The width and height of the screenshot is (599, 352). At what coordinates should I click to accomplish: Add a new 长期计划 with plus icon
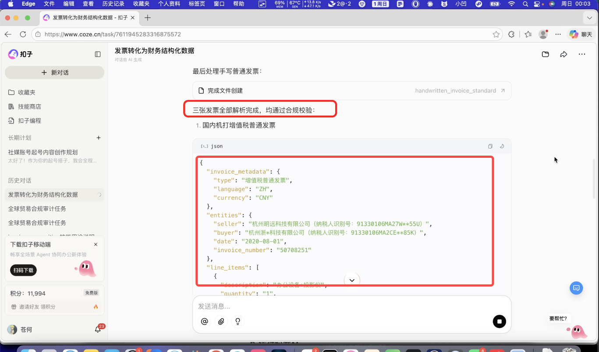point(99,138)
